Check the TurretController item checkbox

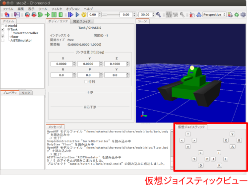(x=2, y=33)
